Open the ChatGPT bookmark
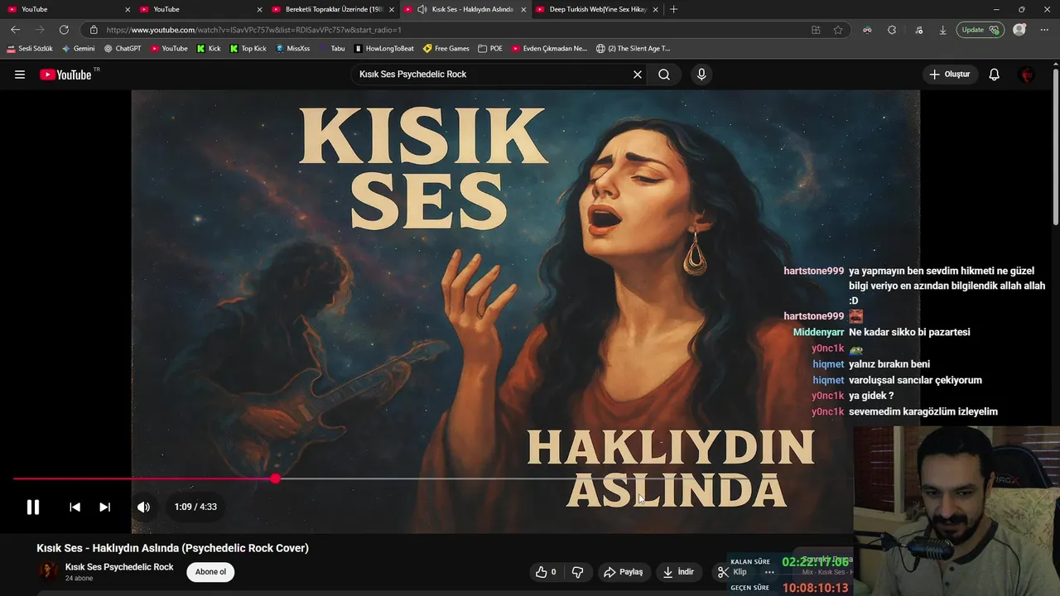 click(123, 49)
